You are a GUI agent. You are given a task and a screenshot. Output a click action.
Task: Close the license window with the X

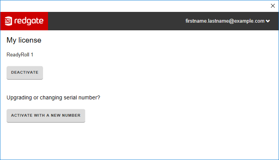[x=273, y=6]
